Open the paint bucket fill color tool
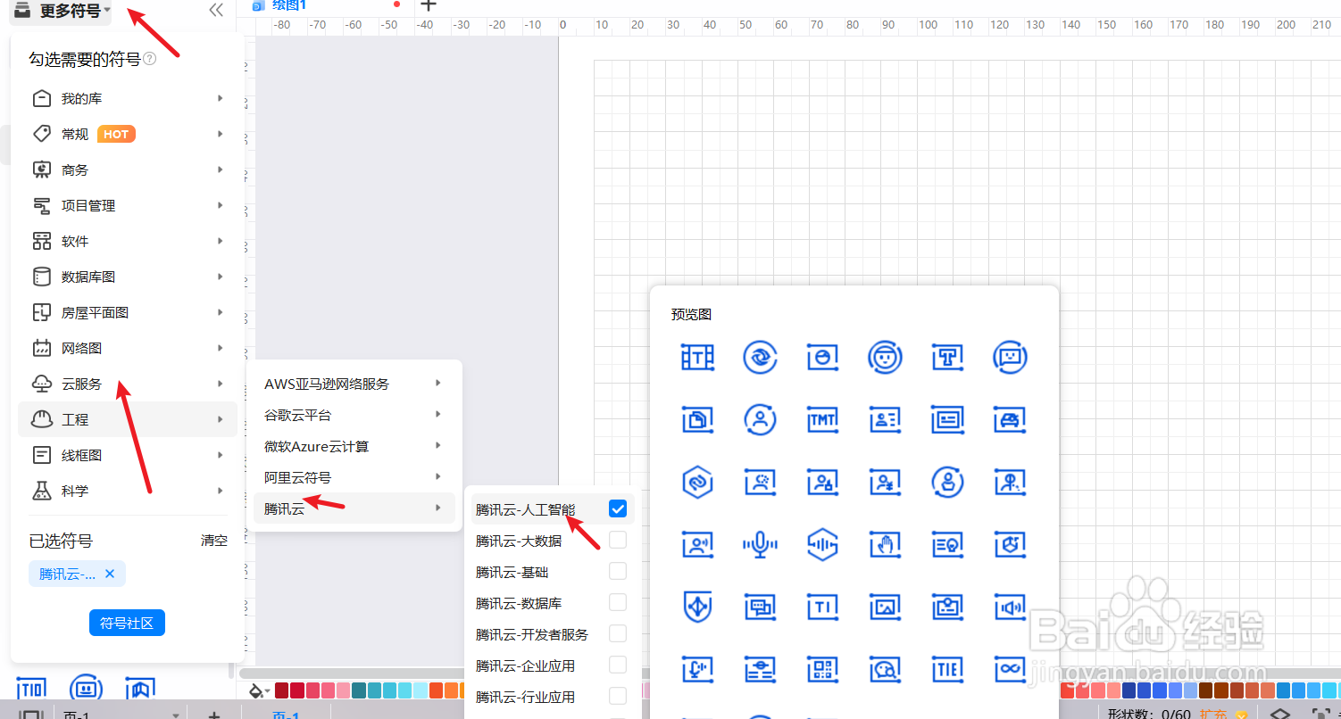 coord(257,690)
